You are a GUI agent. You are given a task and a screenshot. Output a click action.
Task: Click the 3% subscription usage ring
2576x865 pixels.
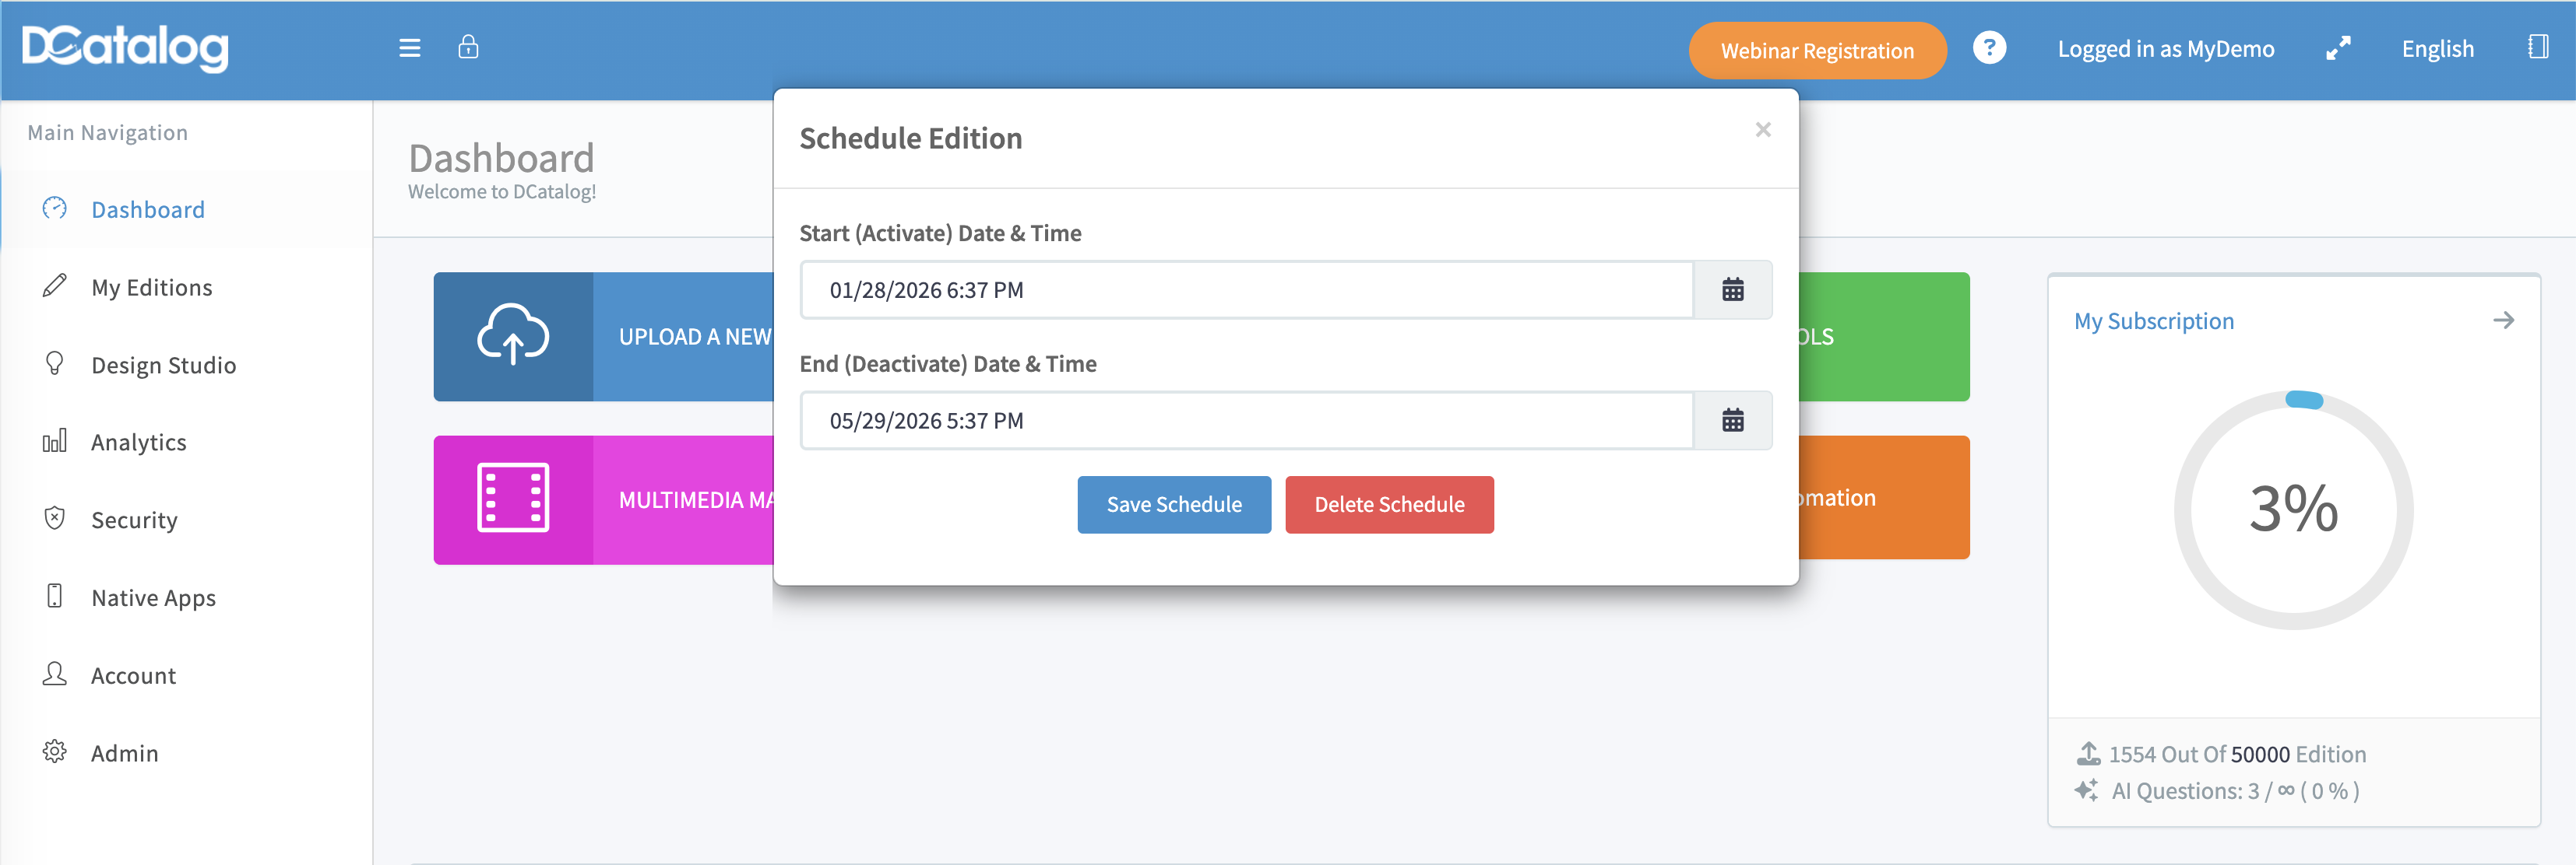[x=2292, y=510]
